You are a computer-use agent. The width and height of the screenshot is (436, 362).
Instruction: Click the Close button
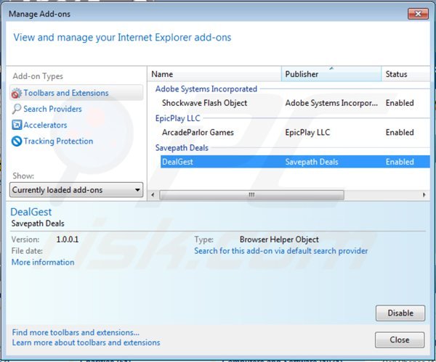pyautogui.click(x=400, y=340)
